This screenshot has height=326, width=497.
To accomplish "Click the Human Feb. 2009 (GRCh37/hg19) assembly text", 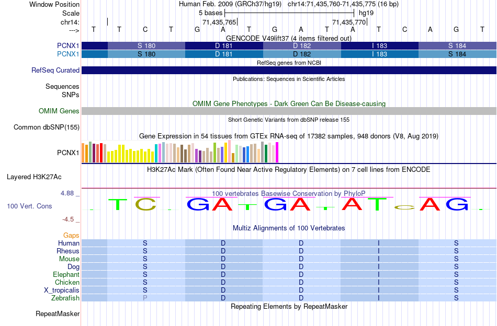I will [x=230, y=4].
